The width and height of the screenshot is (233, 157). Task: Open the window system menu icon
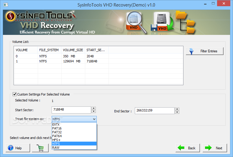point(6,5)
